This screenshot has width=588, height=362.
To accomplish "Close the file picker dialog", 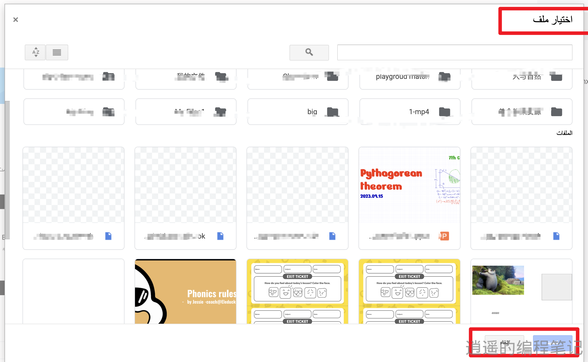I will tap(15, 20).
